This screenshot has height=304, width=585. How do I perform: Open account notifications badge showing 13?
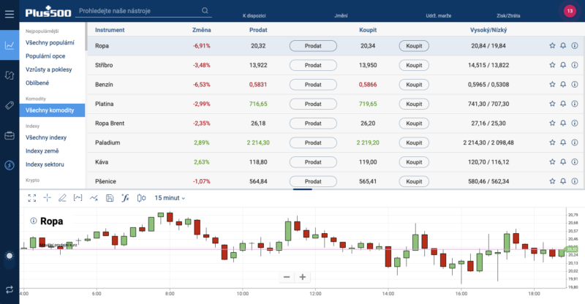[570, 10]
